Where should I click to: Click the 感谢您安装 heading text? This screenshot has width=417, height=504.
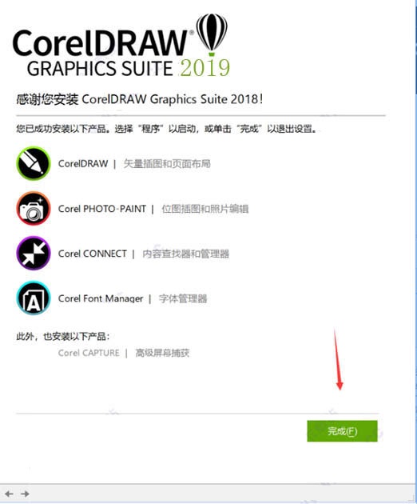pos(47,99)
